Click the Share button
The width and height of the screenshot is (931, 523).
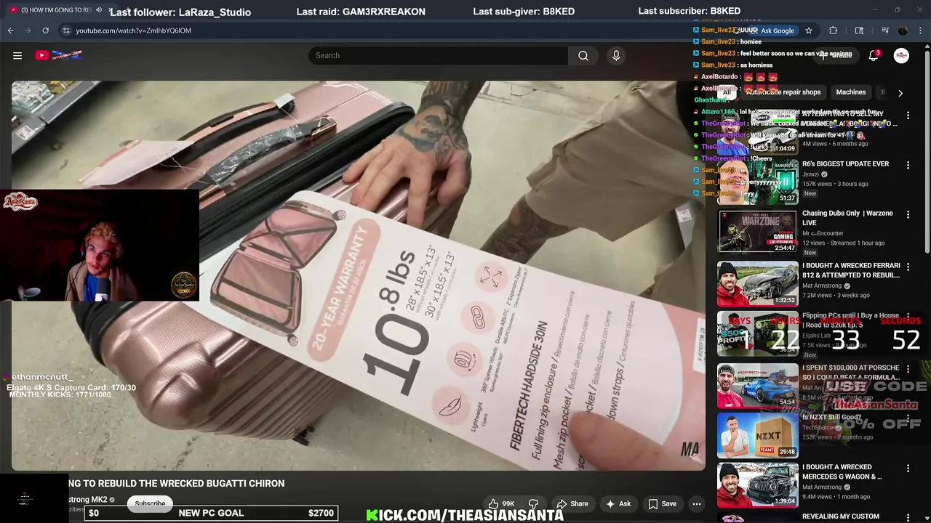(572, 503)
